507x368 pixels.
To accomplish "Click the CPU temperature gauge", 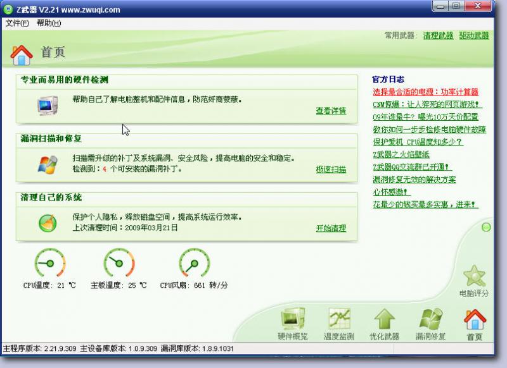I will click(50, 263).
